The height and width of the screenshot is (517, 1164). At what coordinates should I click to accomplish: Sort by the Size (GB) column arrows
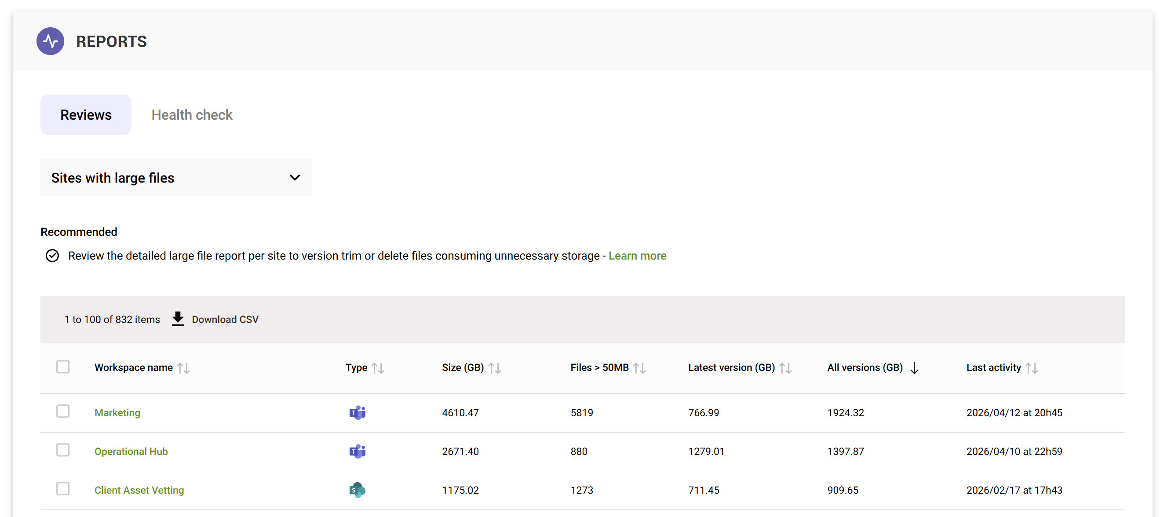coord(495,367)
